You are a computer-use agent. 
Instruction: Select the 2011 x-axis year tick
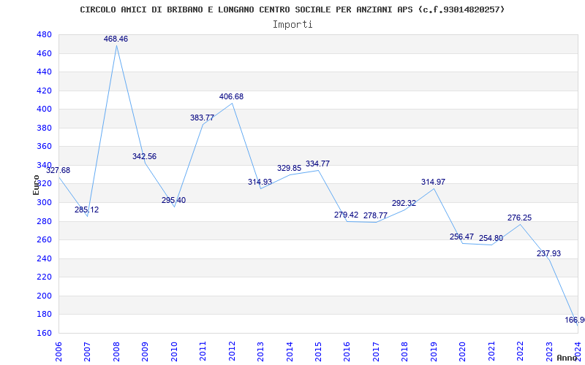point(203,351)
